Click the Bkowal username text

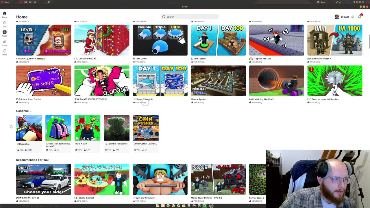pyautogui.click(x=345, y=17)
